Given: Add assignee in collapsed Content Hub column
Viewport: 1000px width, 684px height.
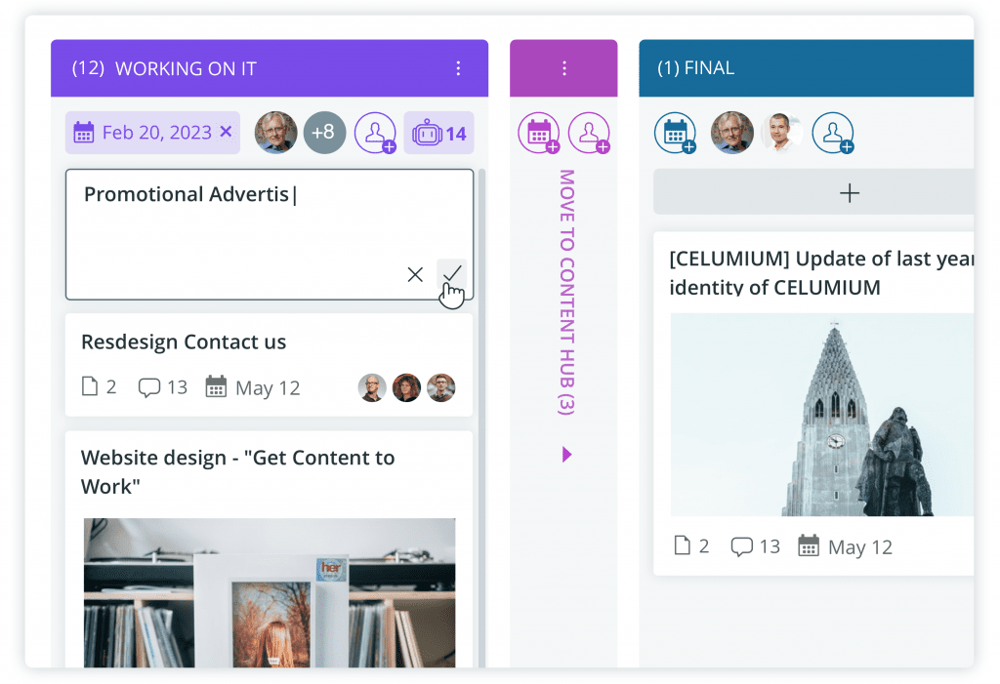Looking at the screenshot, I should (x=589, y=133).
